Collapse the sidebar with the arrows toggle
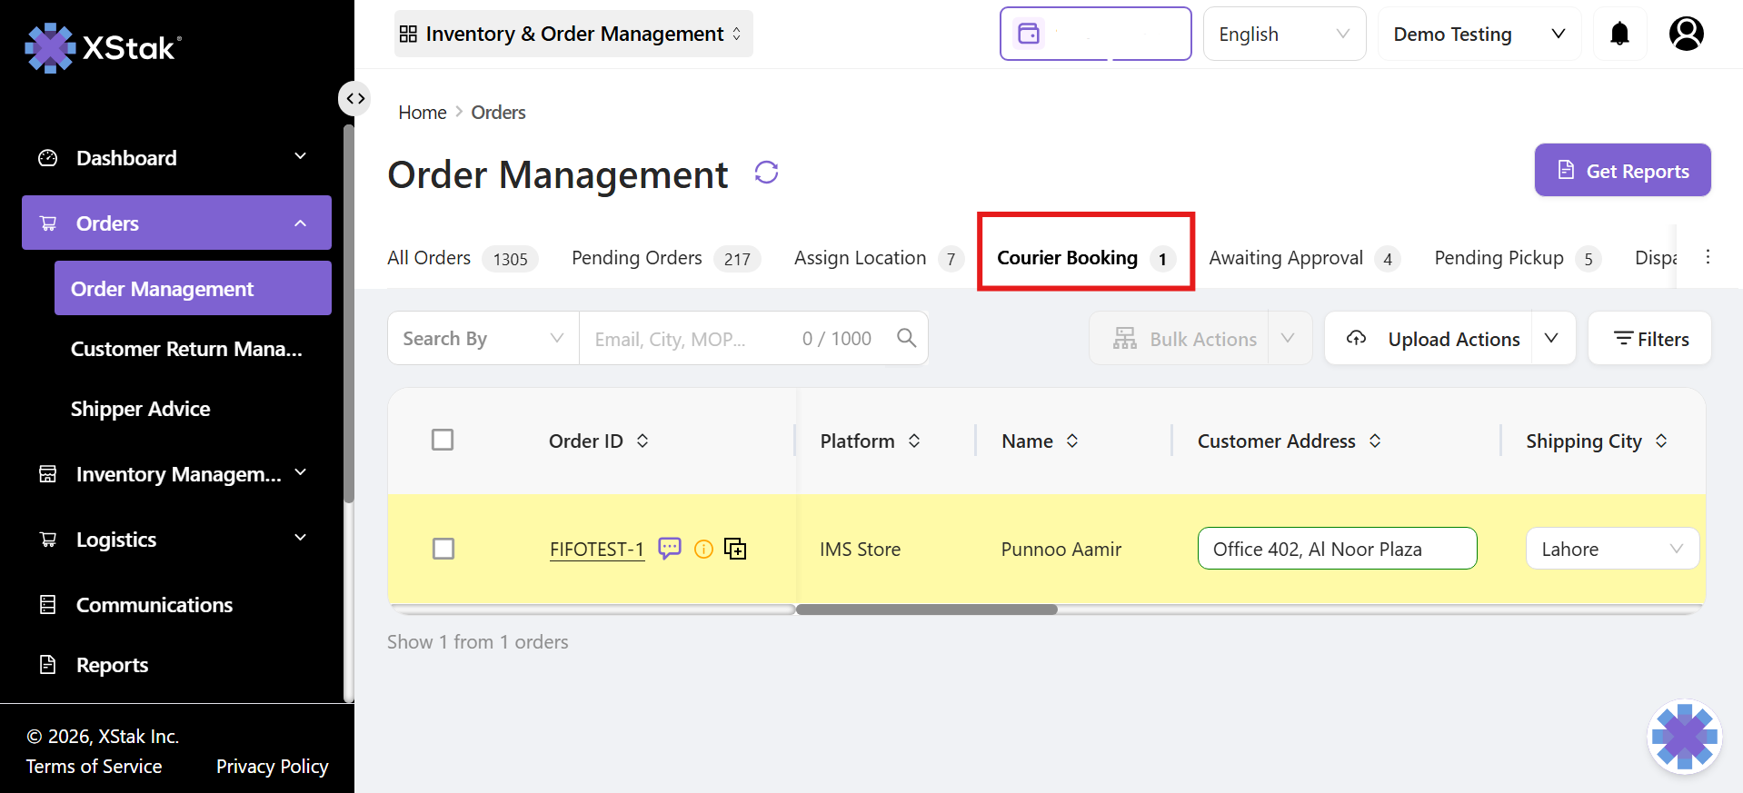The height and width of the screenshot is (793, 1743). (x=355, y=98)
